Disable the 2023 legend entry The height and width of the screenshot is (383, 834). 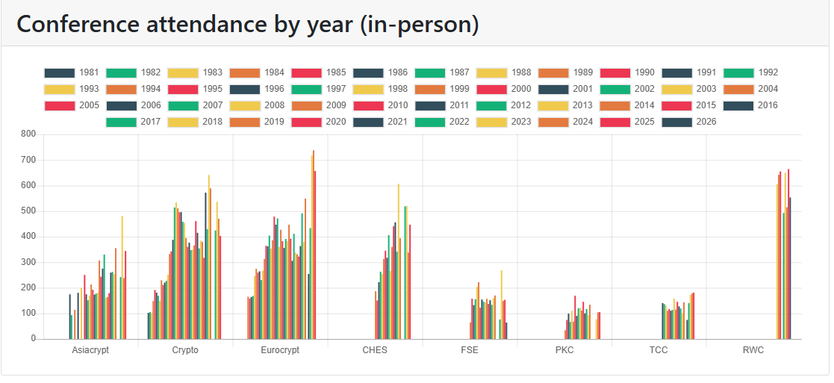click(492, 122)
